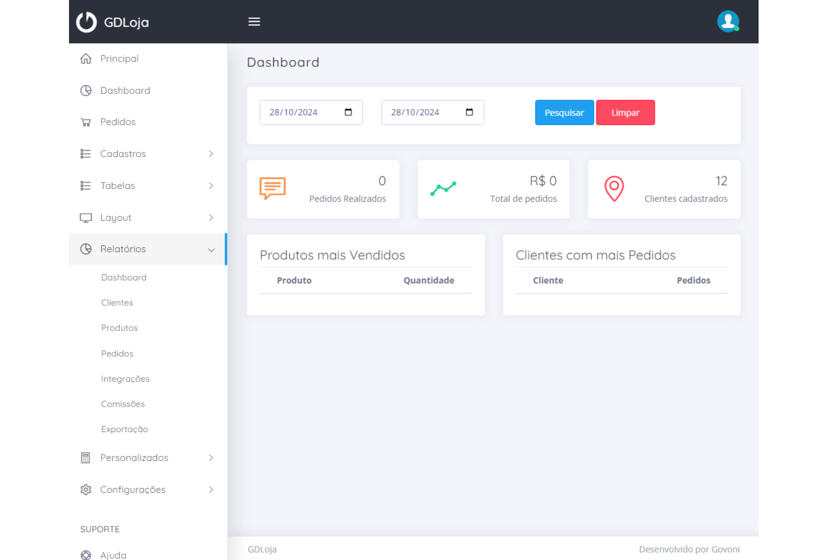
Task: Select the Layout menu label
Action: click(116, 218)
